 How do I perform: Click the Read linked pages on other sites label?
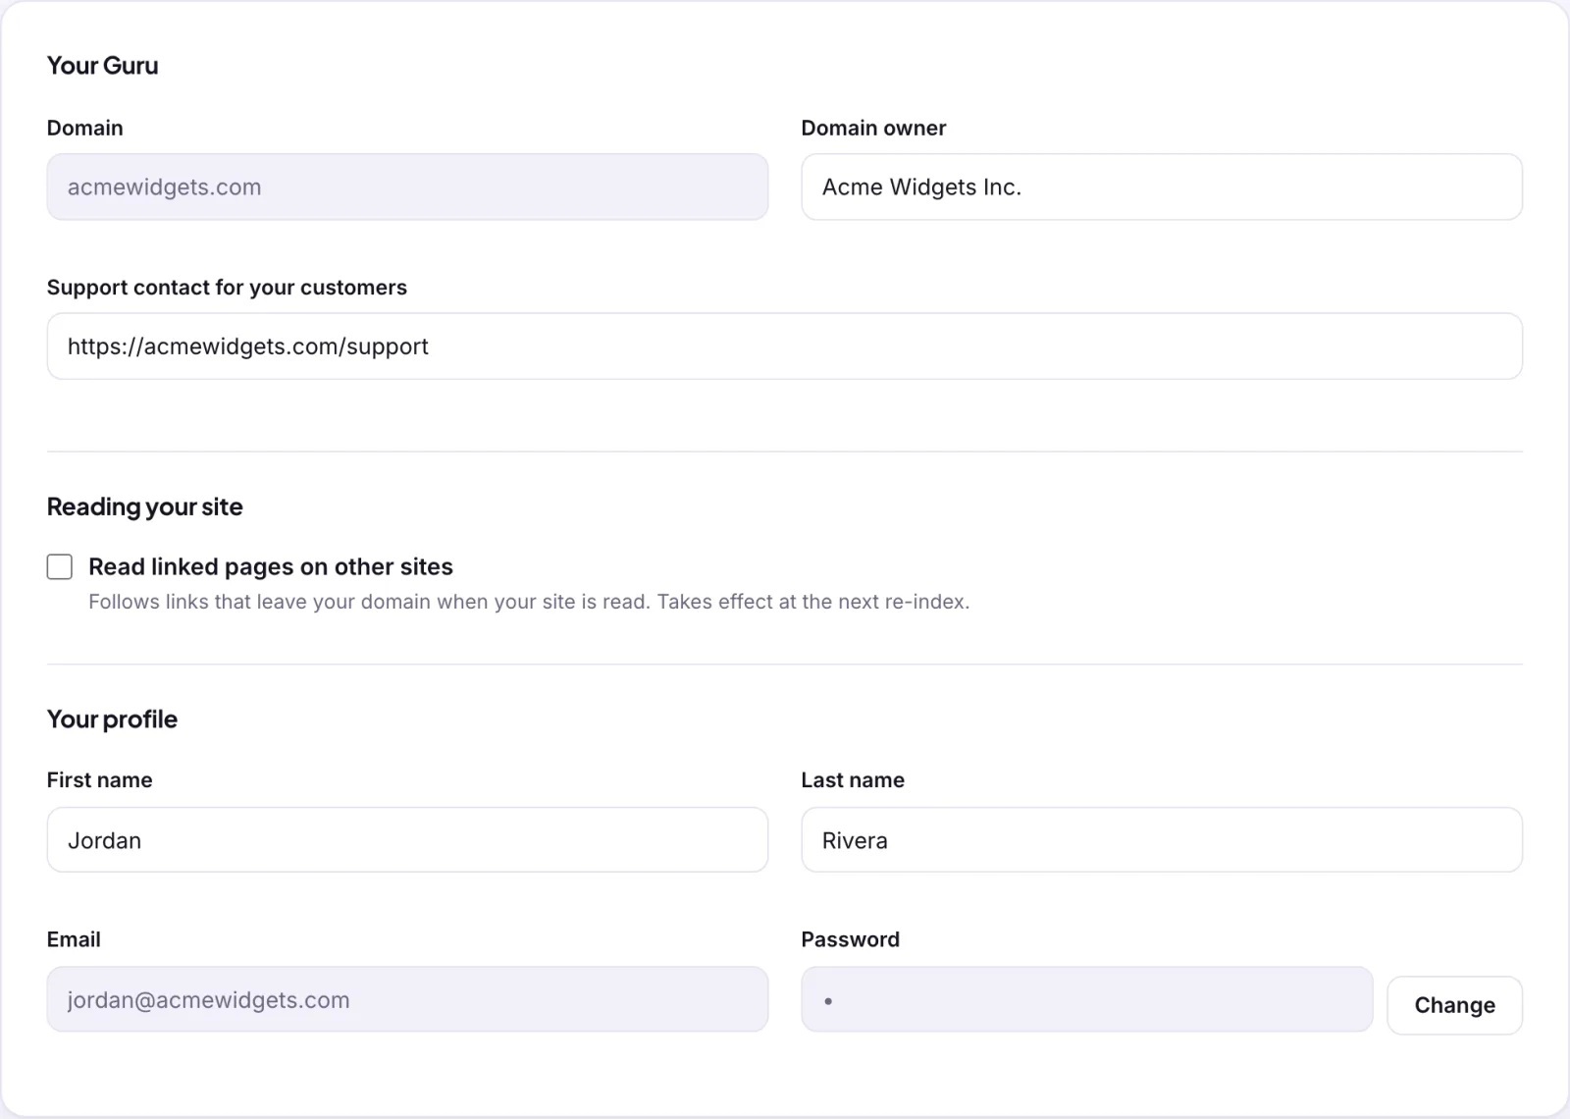[271, 566]
